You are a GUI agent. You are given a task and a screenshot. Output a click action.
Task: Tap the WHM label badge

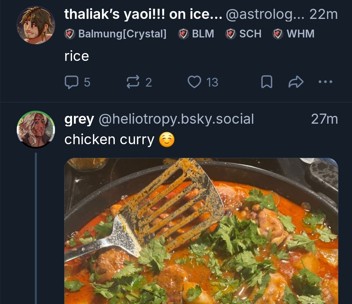coord(294,34)
